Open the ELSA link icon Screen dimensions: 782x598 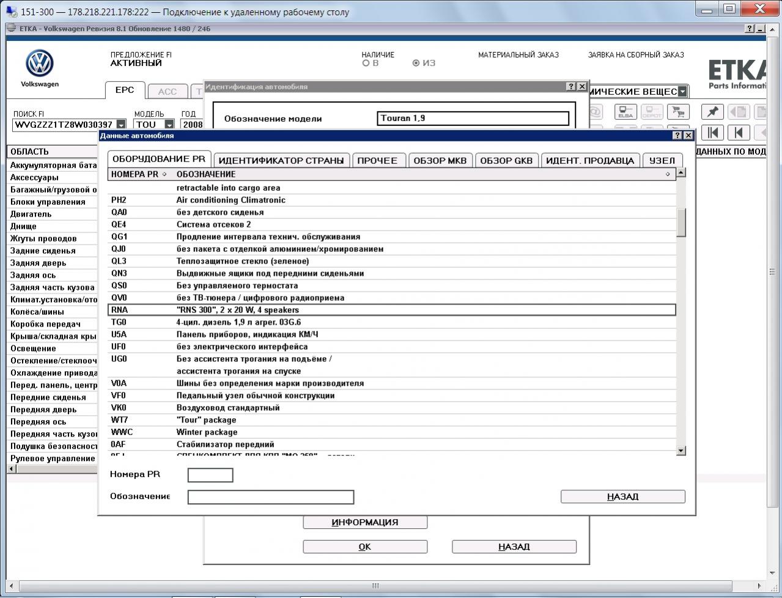[x=625, y=112]
